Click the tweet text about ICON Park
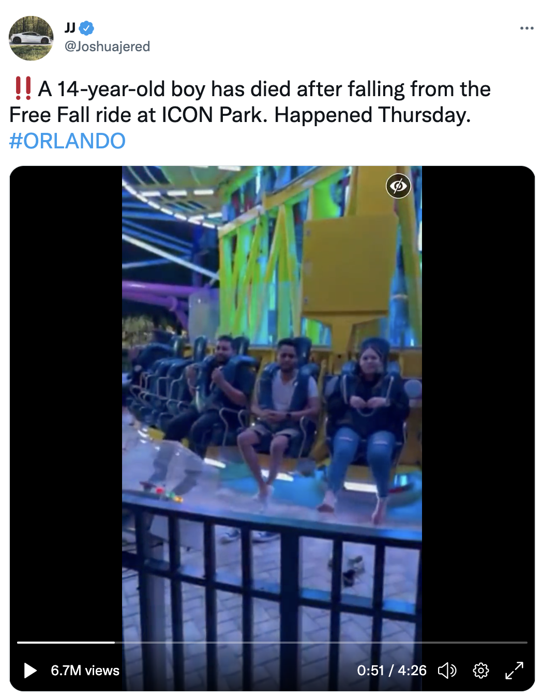This screenshot has height=700, width=542. [x=250, y=102]
